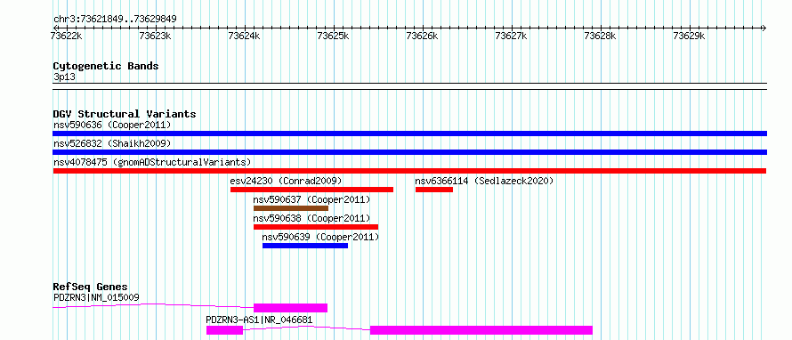Click the 73624k ruler tick label
Viewport: 792px width, 340px height.
pos(245,36)
